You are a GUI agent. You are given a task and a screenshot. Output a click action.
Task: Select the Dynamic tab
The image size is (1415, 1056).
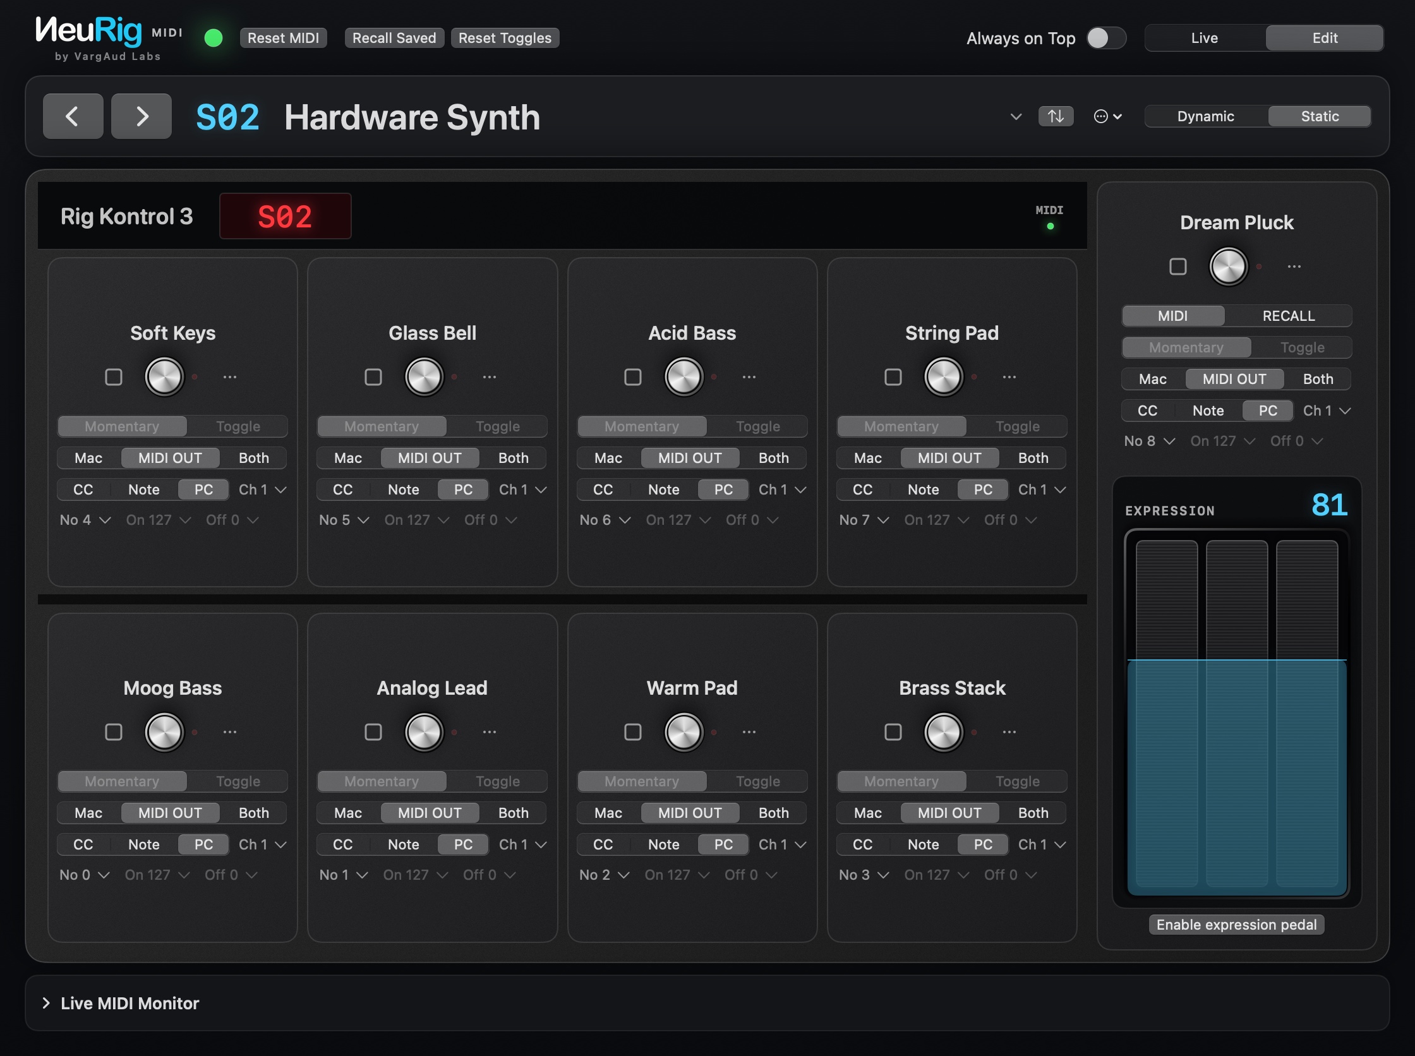pyautogui.click(x=1206, y=116)
